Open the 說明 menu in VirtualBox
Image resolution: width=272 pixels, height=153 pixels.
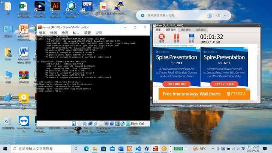pos(99,33)
